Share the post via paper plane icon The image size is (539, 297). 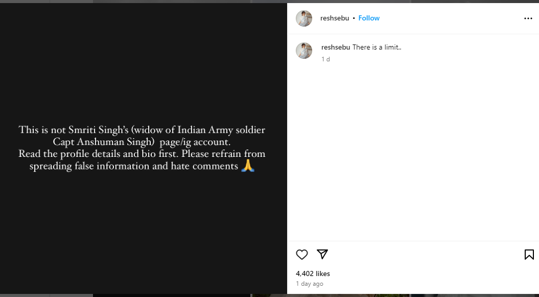pos(322,255)
